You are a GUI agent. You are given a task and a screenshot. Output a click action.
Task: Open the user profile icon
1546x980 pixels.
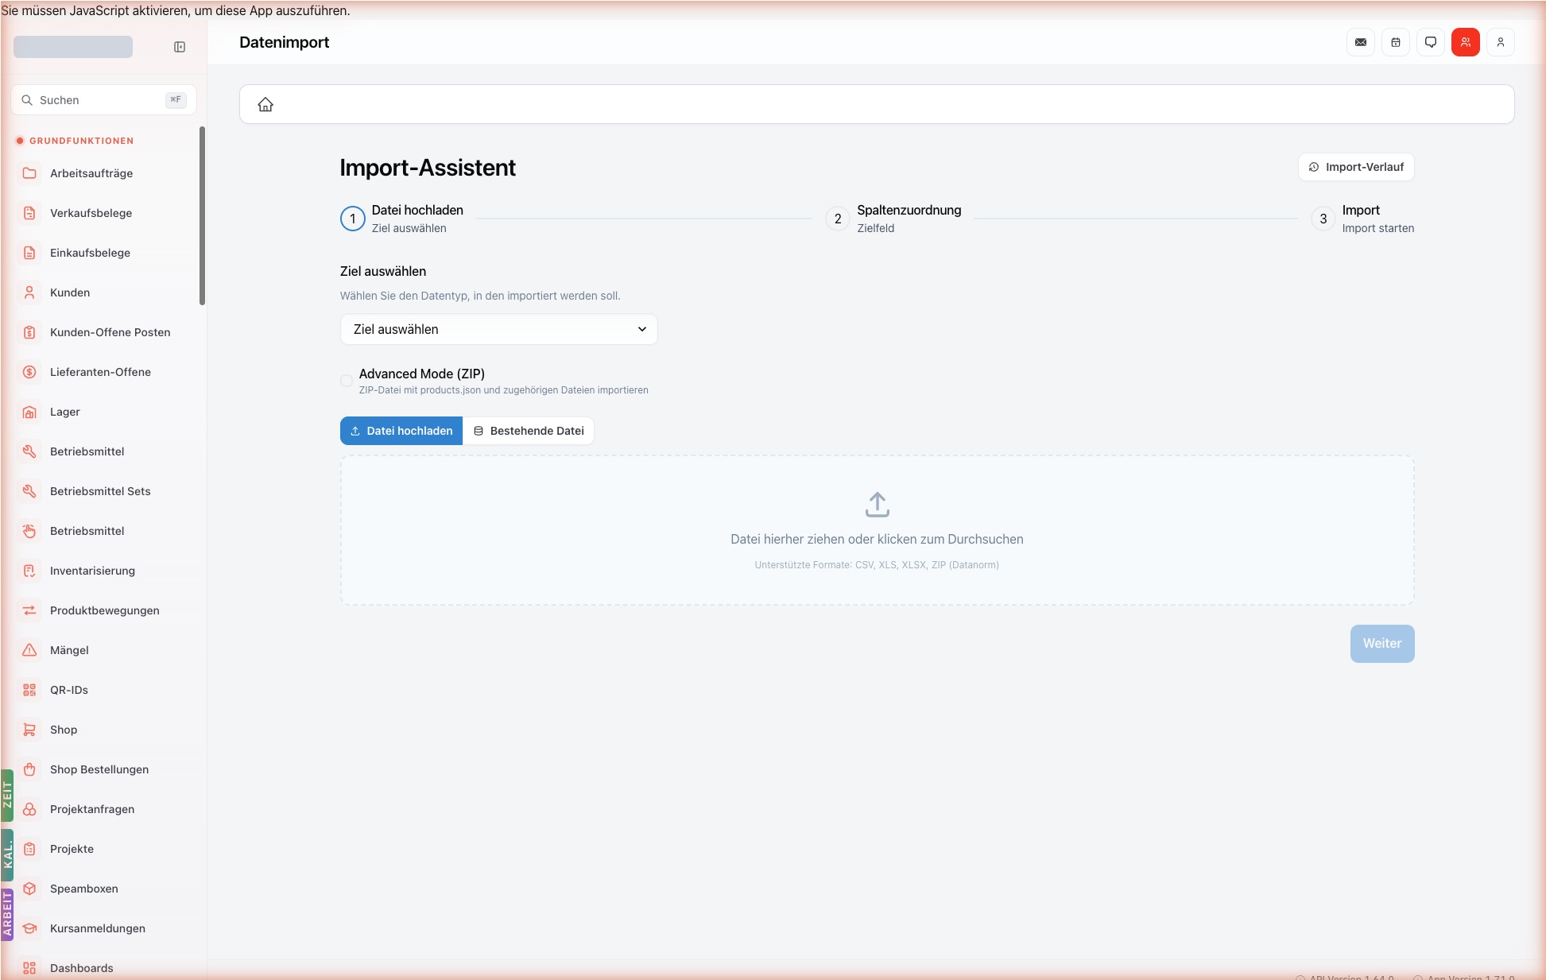1501,42
